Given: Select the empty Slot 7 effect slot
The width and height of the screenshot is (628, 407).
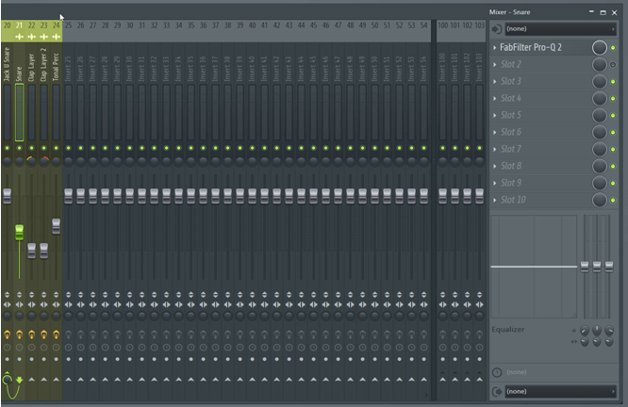Looking at the screenshot, I should pyautogui.click(x=511, y=149).
